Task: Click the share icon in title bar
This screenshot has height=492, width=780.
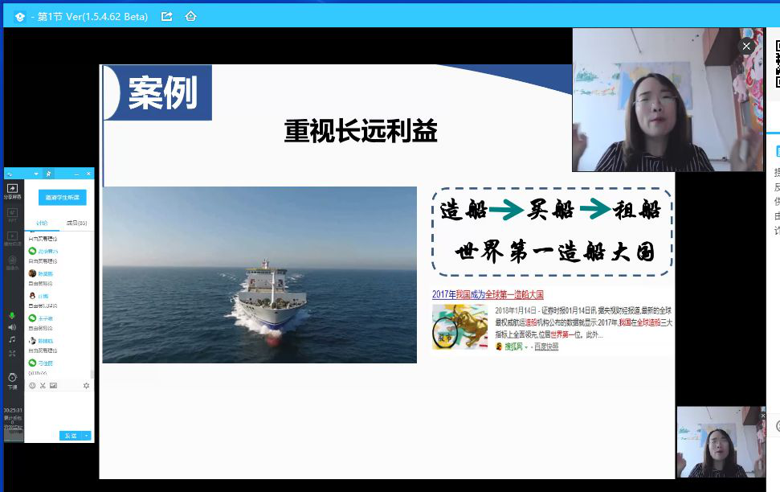Action: pos(167,16)
